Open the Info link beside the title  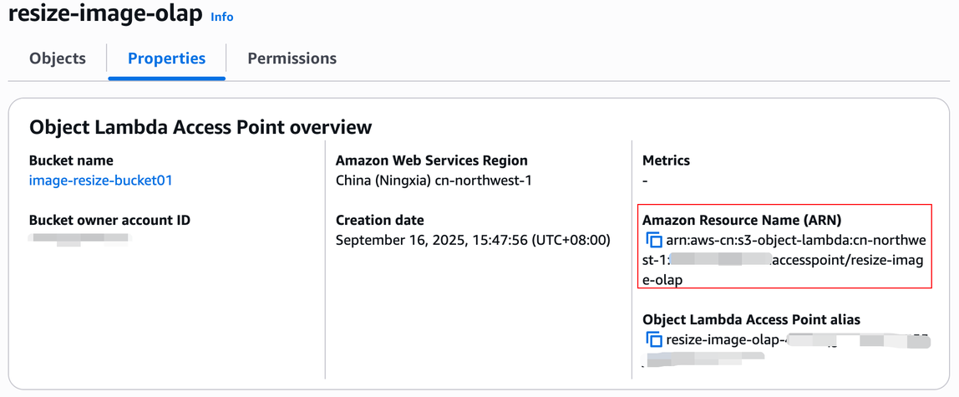222,17
